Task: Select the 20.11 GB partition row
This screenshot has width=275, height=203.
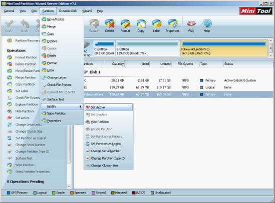Action: 178,80
